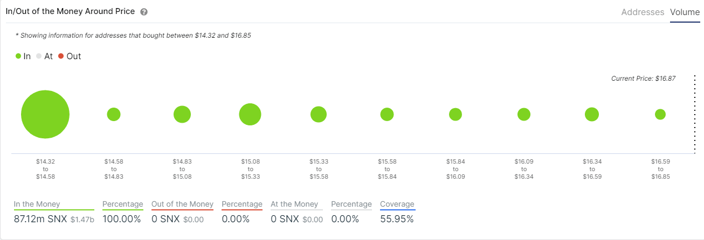Viewport: 704px width, 240px height.
Task: Click the bubble above $15.33 to $15.58
Action: (319, 115)
